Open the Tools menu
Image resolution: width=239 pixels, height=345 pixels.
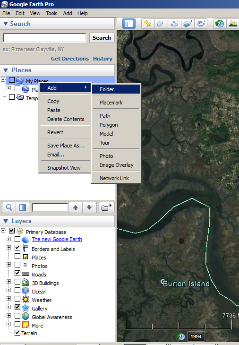(51, 13)
